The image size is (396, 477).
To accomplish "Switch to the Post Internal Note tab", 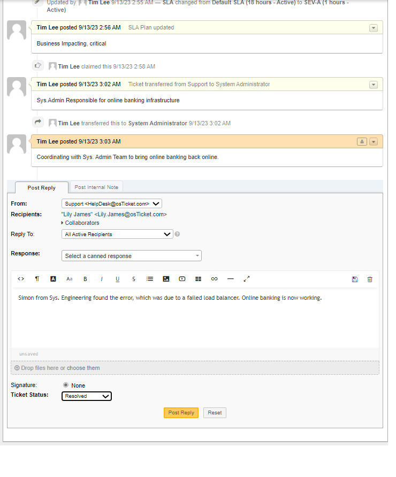I will tap(96, 187).
